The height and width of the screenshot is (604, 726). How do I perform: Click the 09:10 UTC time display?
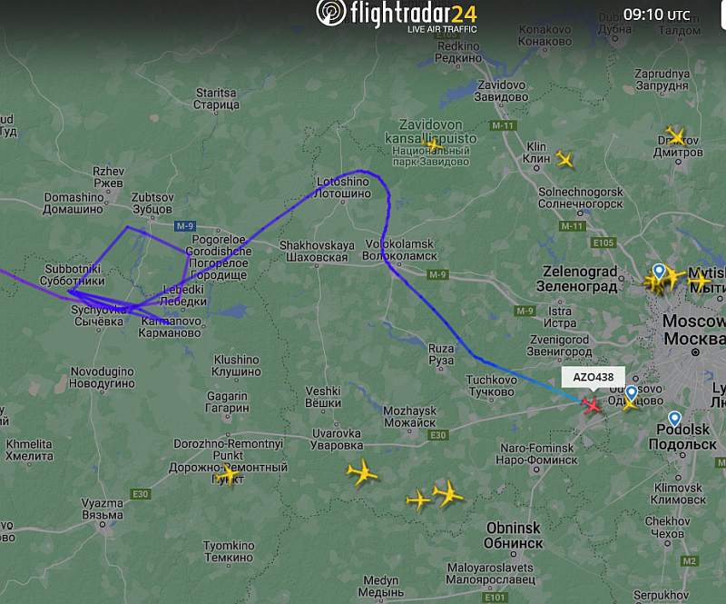(656, 15)
